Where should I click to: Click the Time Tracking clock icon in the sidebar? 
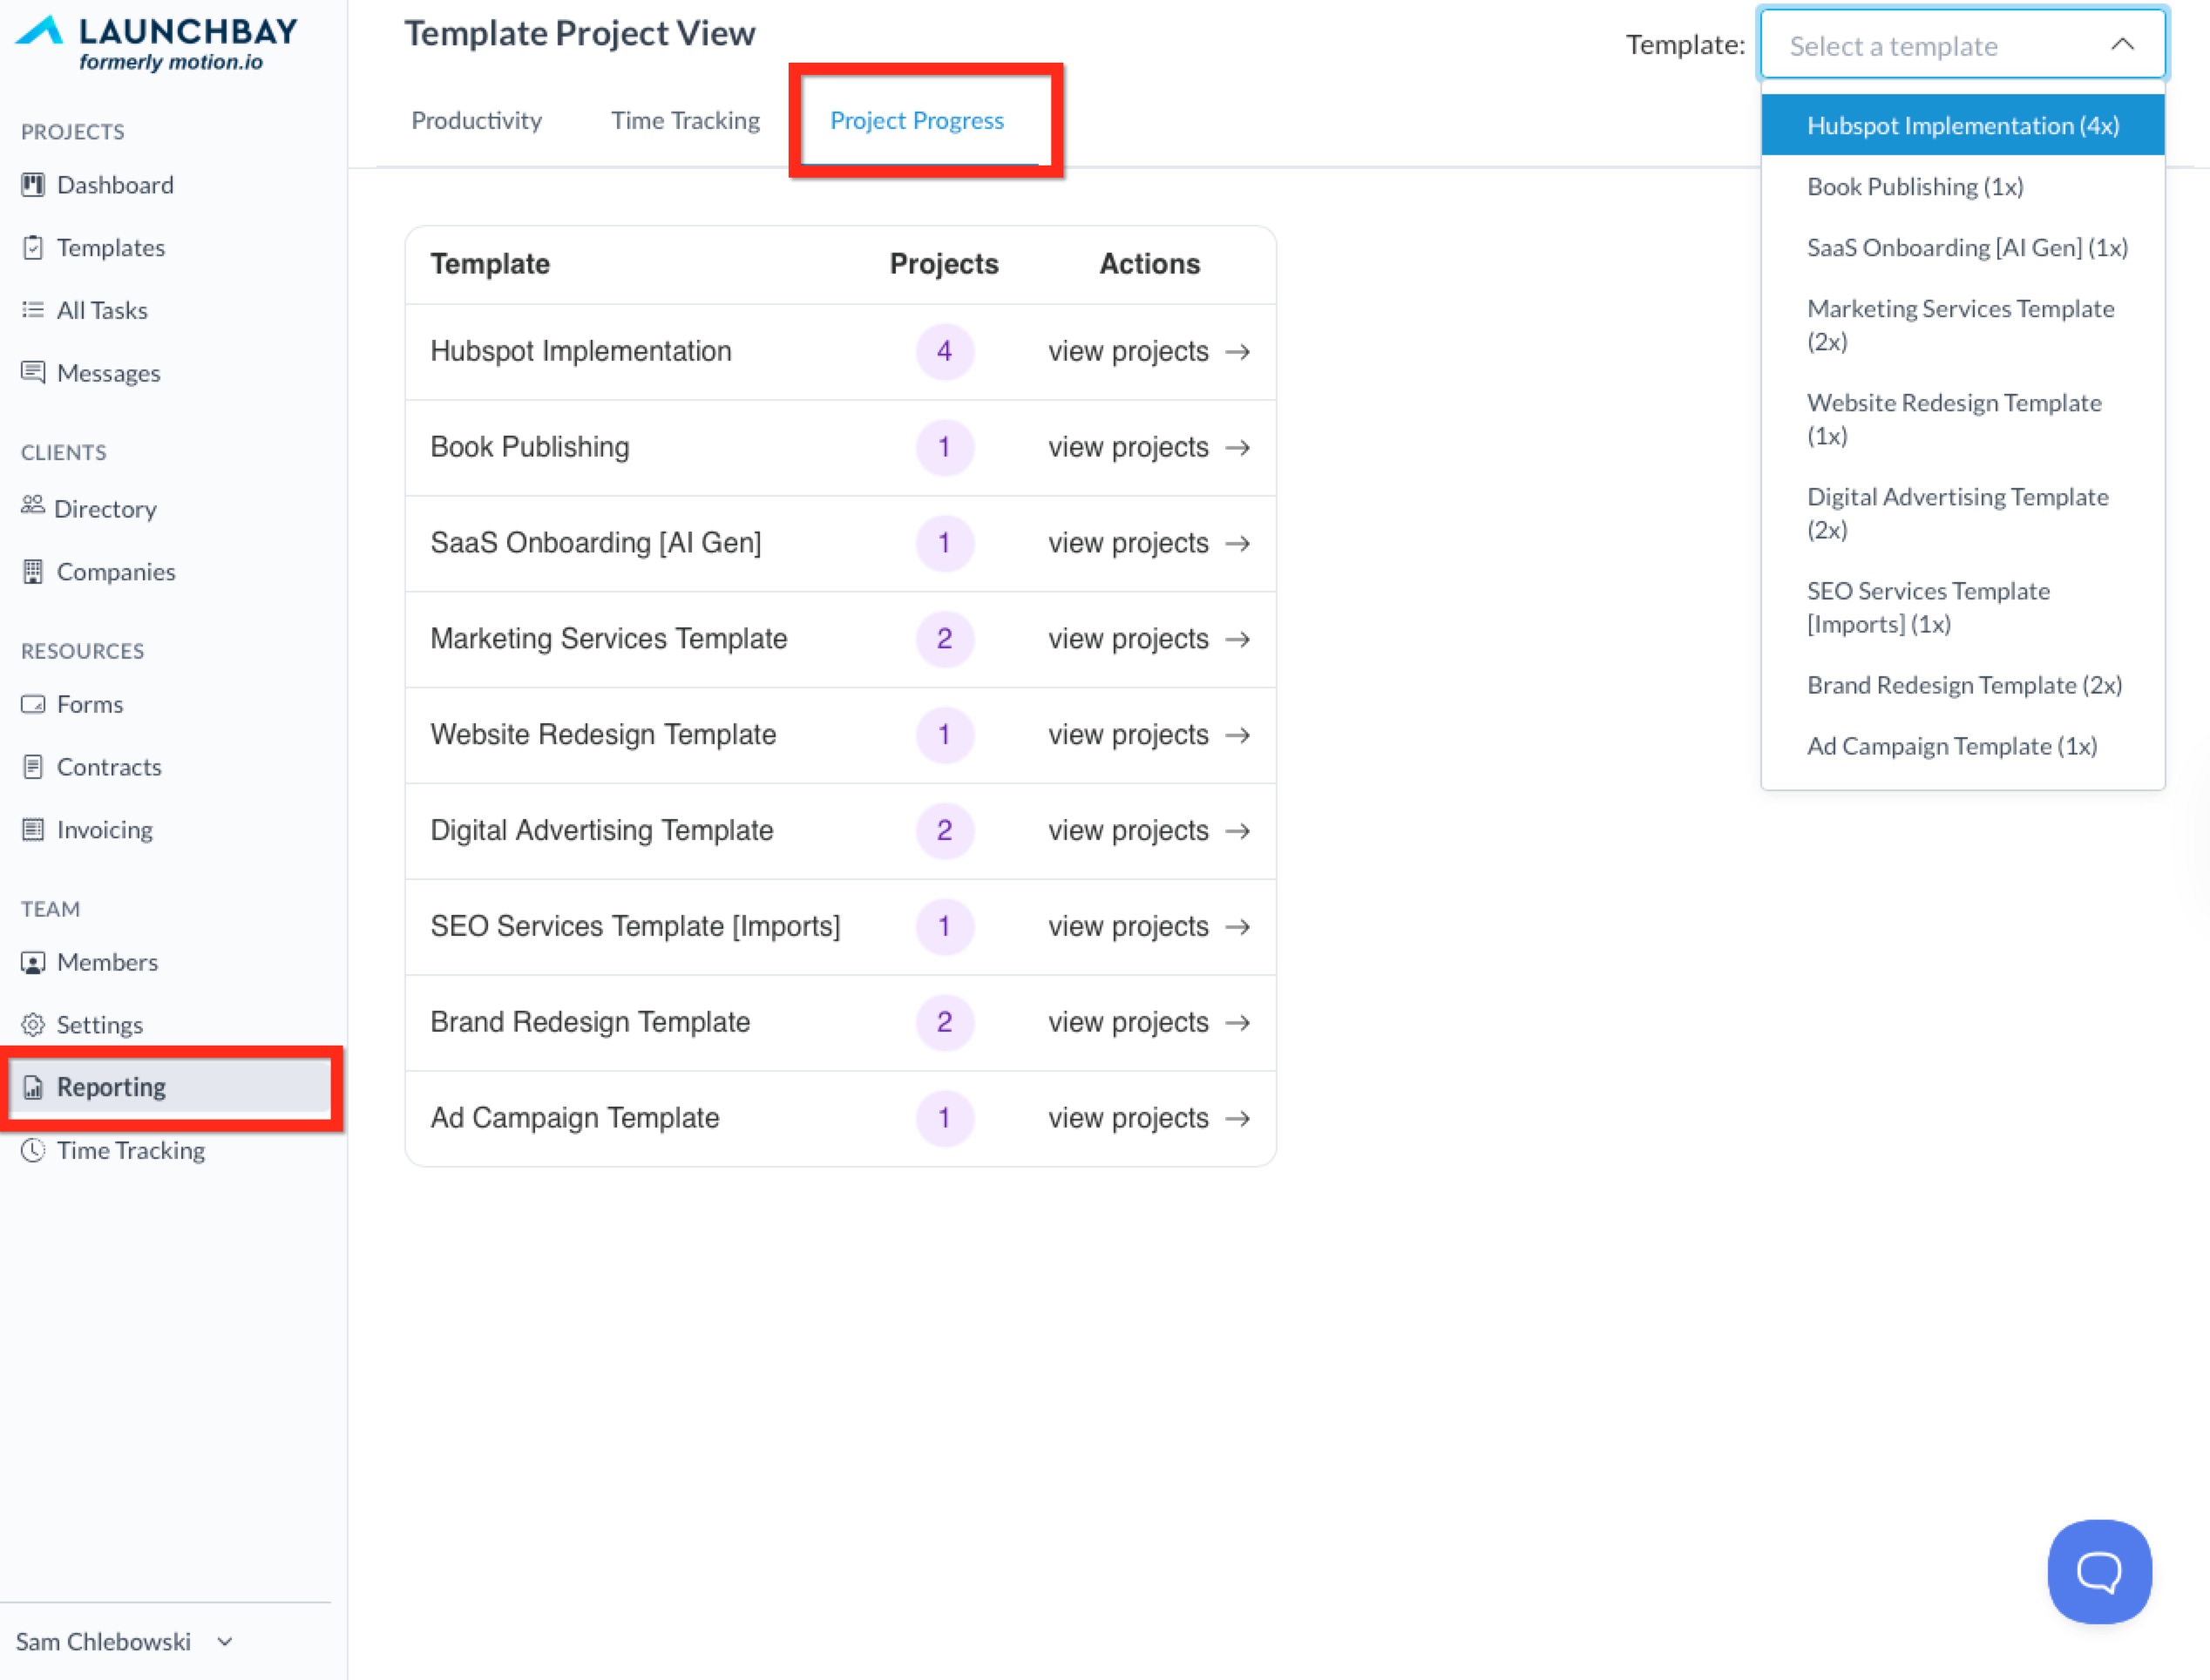33,1150
